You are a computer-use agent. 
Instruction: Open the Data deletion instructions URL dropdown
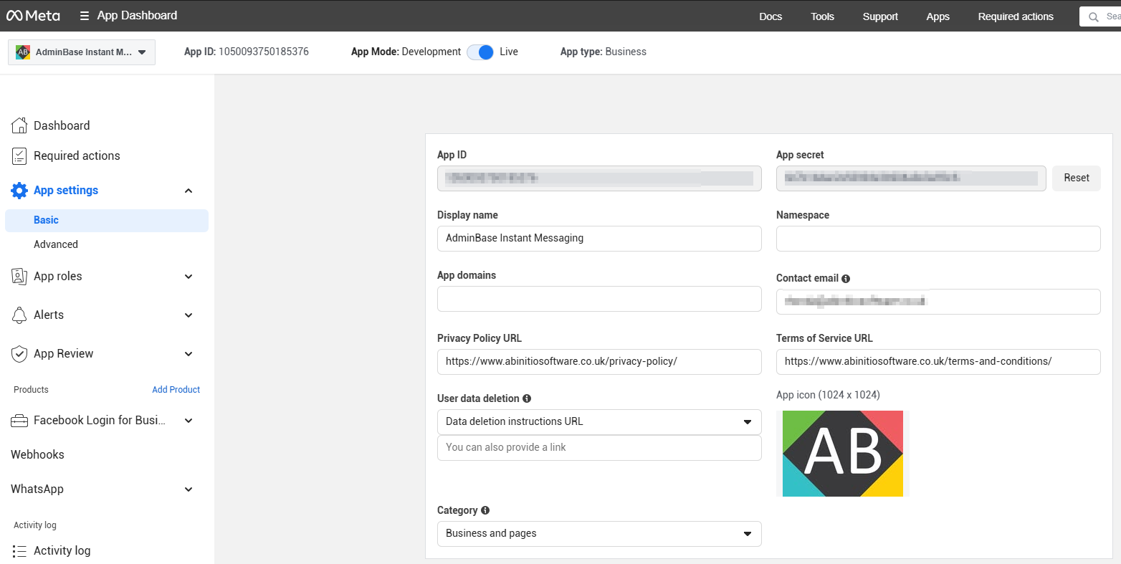click(x=598, y=422)
